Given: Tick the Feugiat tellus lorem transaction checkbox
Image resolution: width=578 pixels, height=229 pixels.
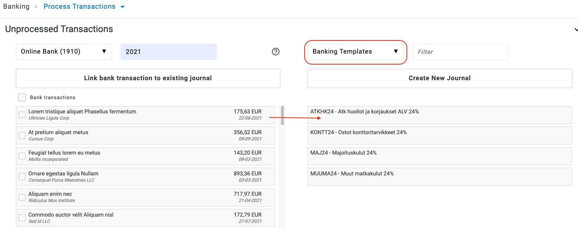Looking at the screenshot, I should coord(22,156).
